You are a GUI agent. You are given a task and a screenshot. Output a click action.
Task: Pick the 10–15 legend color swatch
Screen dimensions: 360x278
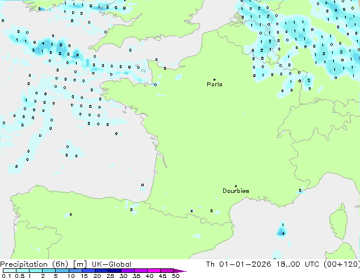pyautogui.click(x=75, y=271)
